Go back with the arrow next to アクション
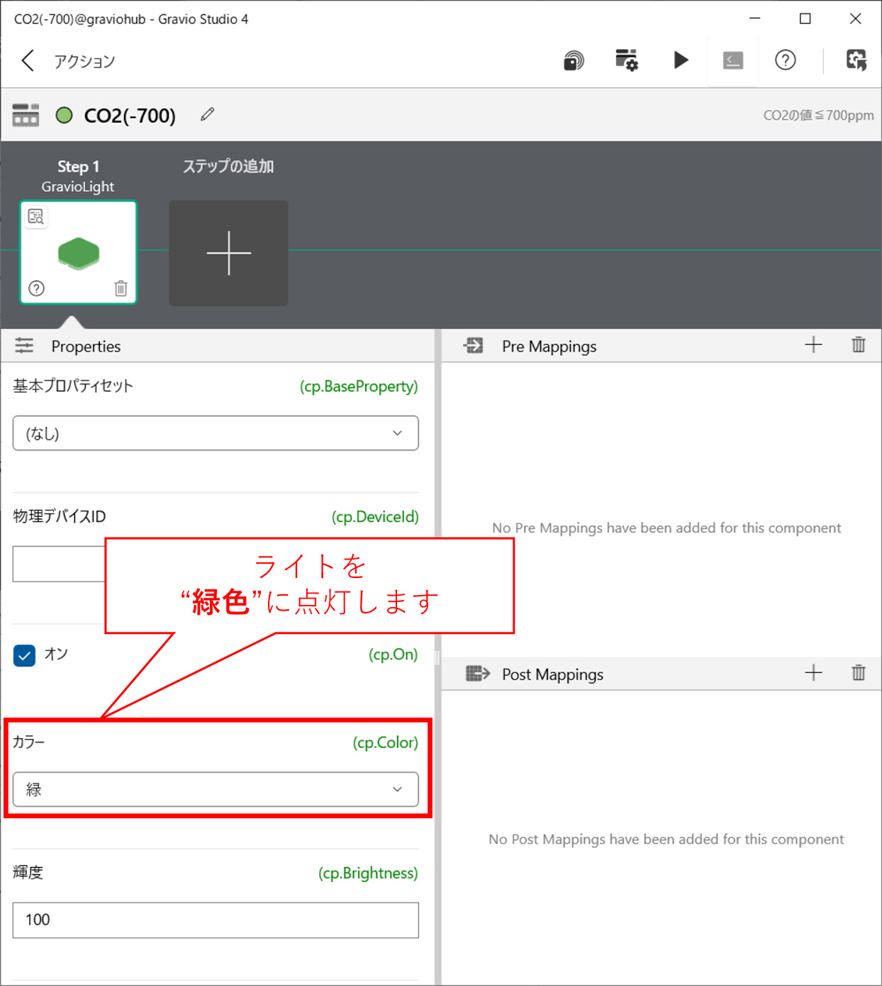Image resolution: width=882 pixels, height=986 pixels. pyautogui.click(x=28, y=61)
